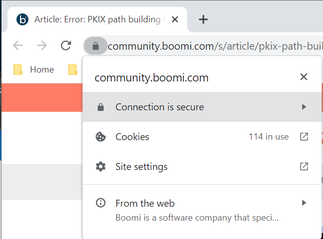Reload the current page
323x239 pixels.
65,46
